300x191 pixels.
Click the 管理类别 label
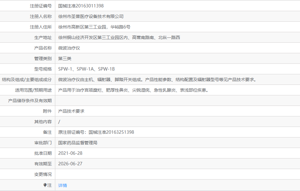click(x=43, y=59)
